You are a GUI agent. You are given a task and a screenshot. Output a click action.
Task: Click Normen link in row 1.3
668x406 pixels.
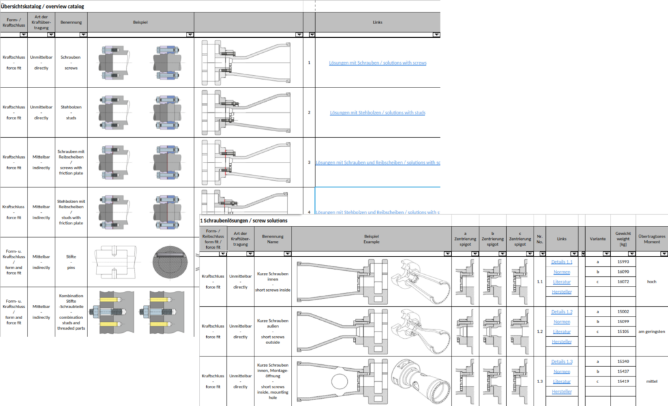pyautogui.click(x=562, y=371)
